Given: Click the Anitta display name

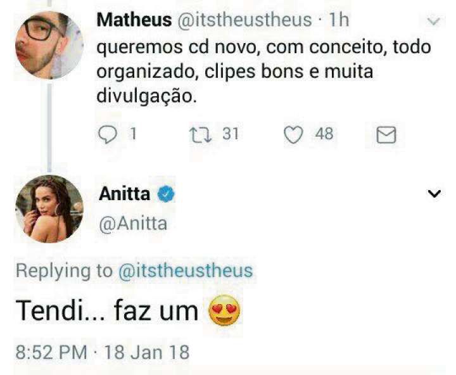Looking at the screenshot, I should (125, 194).
